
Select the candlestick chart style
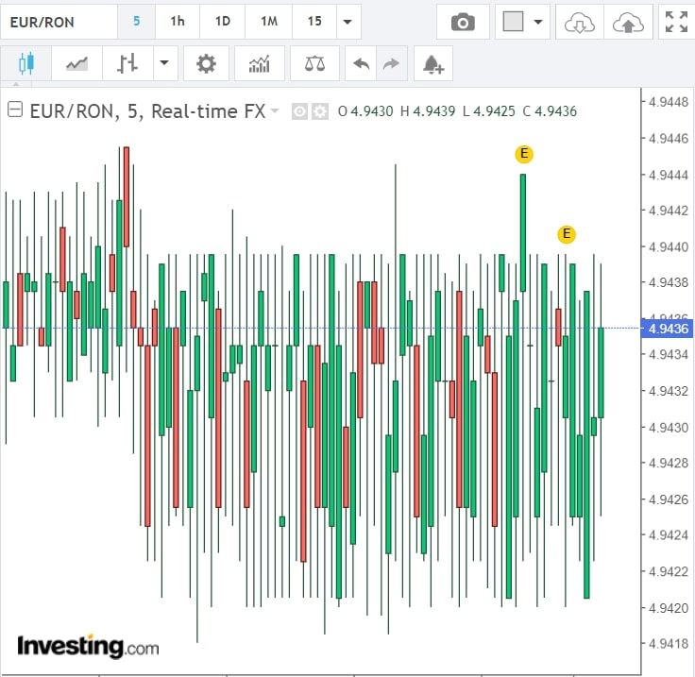(25, 64)
